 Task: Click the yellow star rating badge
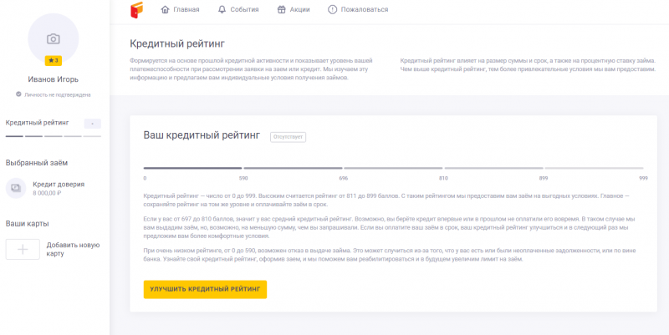click(x=53, y=61)
